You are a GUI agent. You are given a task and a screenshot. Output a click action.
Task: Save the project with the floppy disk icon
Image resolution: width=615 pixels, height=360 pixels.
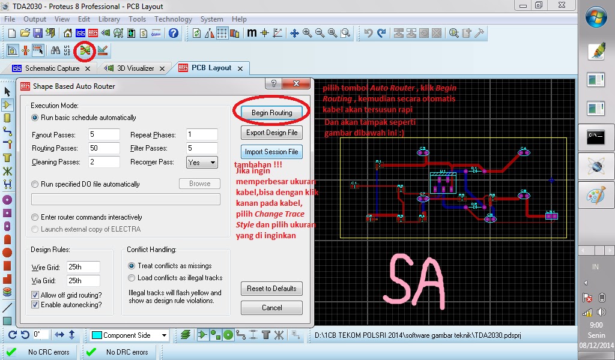click(x=38, y=33)
